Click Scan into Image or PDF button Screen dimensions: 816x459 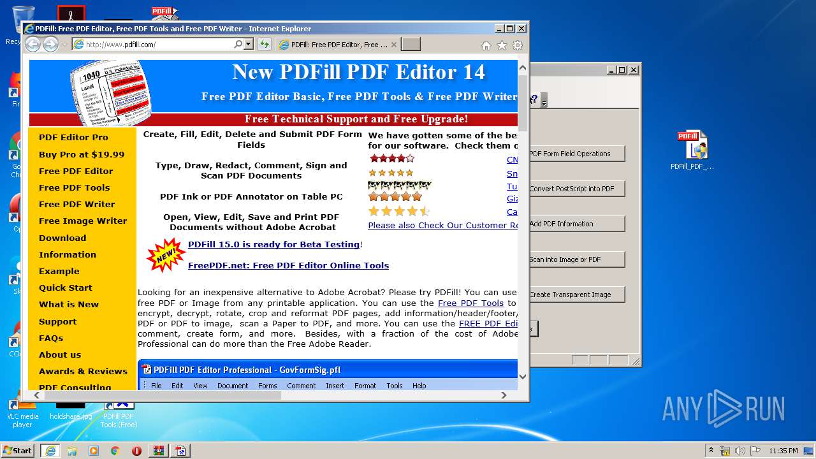coord(576,259)
